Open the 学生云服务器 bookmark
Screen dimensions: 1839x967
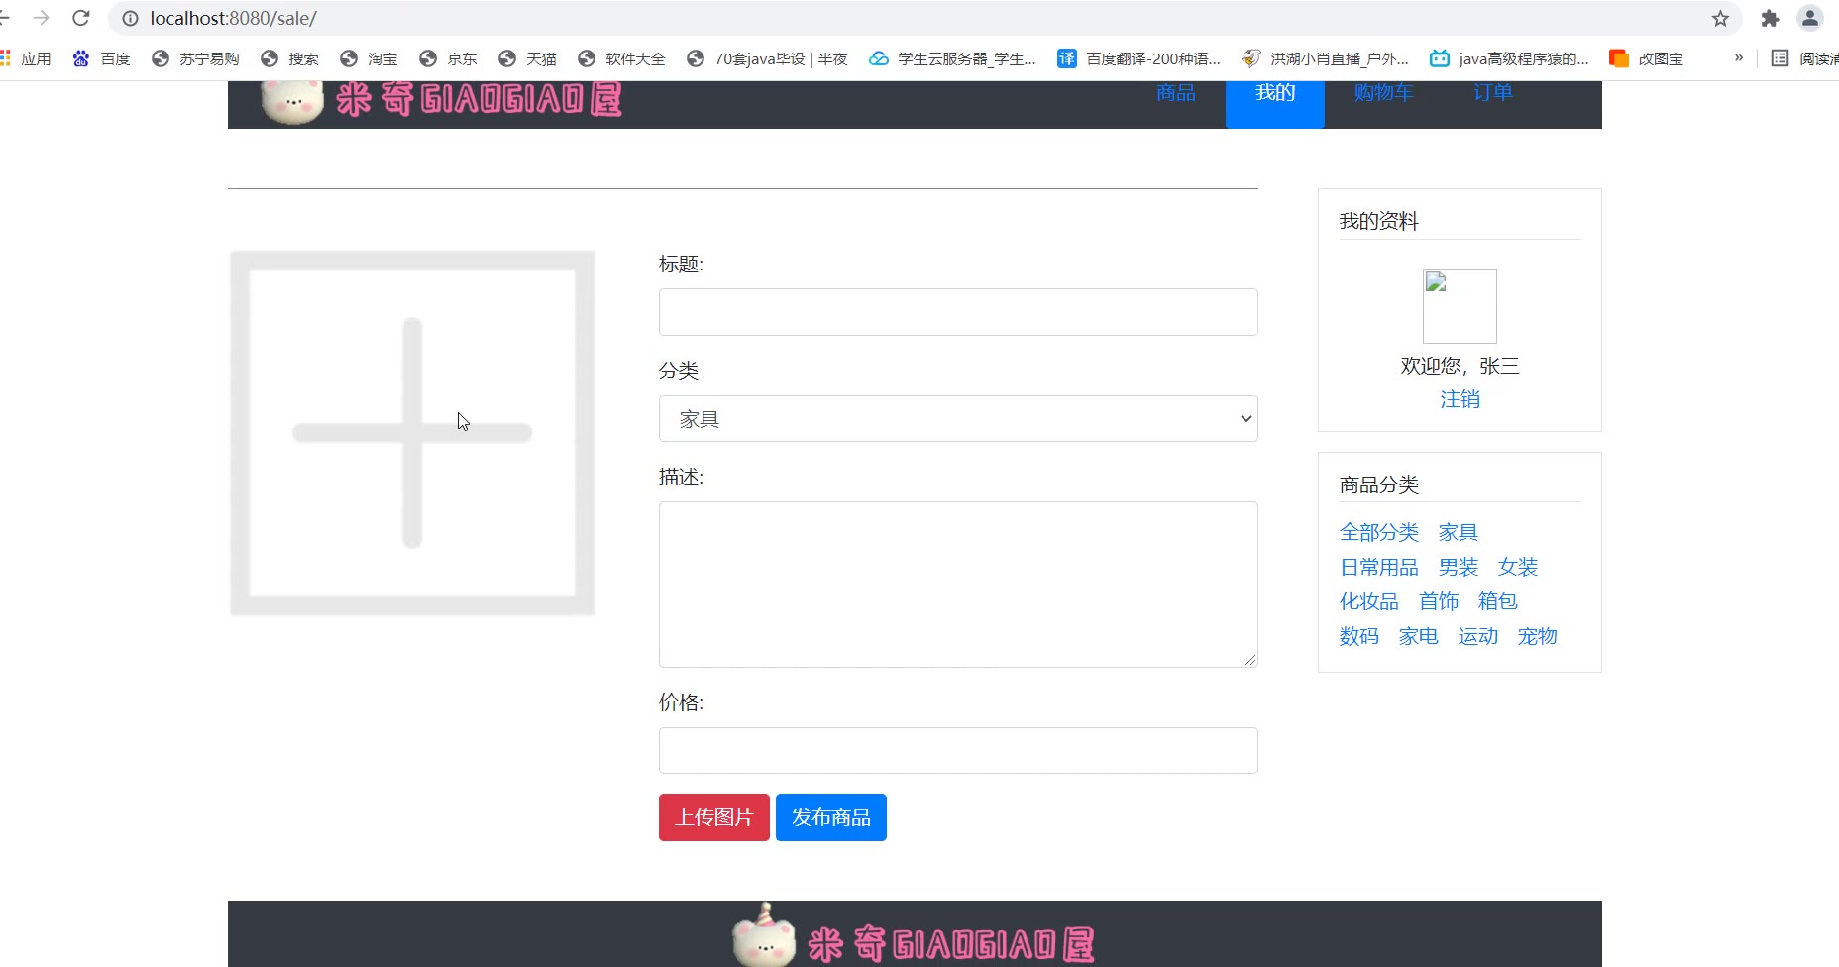click(x=952, y=58)
